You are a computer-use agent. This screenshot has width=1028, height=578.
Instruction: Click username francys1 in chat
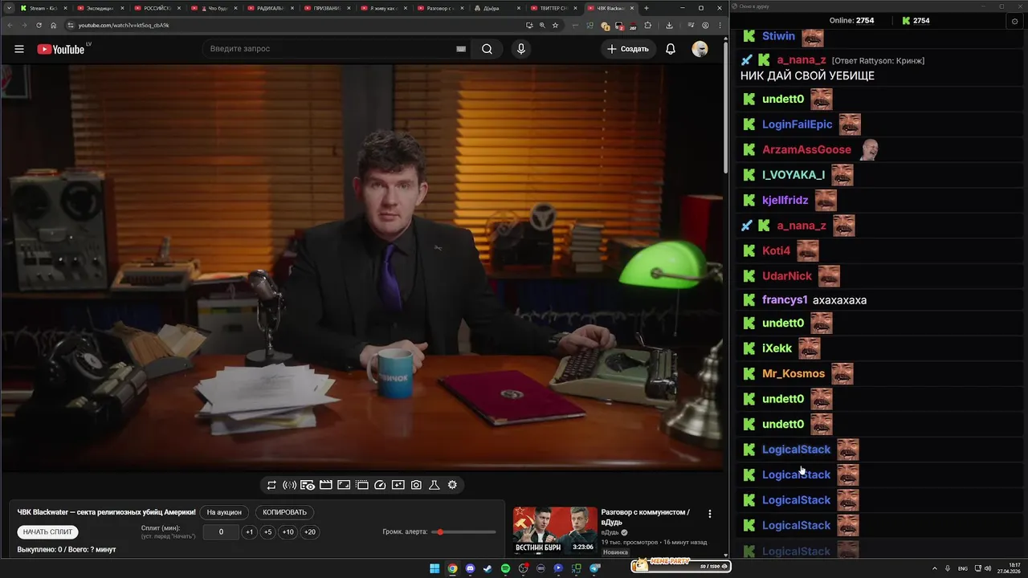pos(785,300)
